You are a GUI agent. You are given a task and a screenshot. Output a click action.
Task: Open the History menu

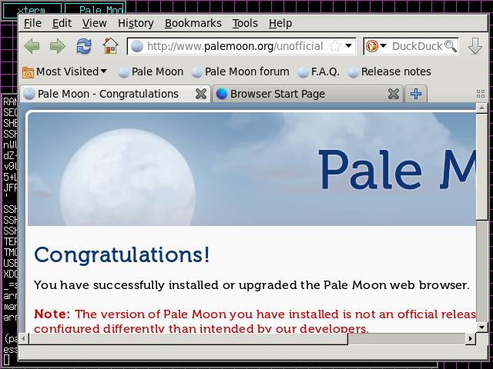pos(136,23)
